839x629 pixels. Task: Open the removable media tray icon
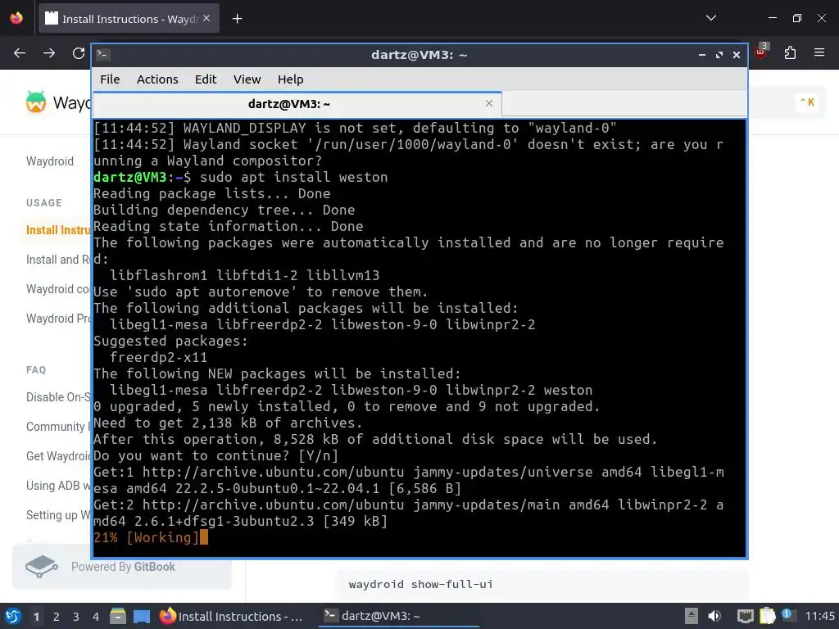(x=692, y=616)
